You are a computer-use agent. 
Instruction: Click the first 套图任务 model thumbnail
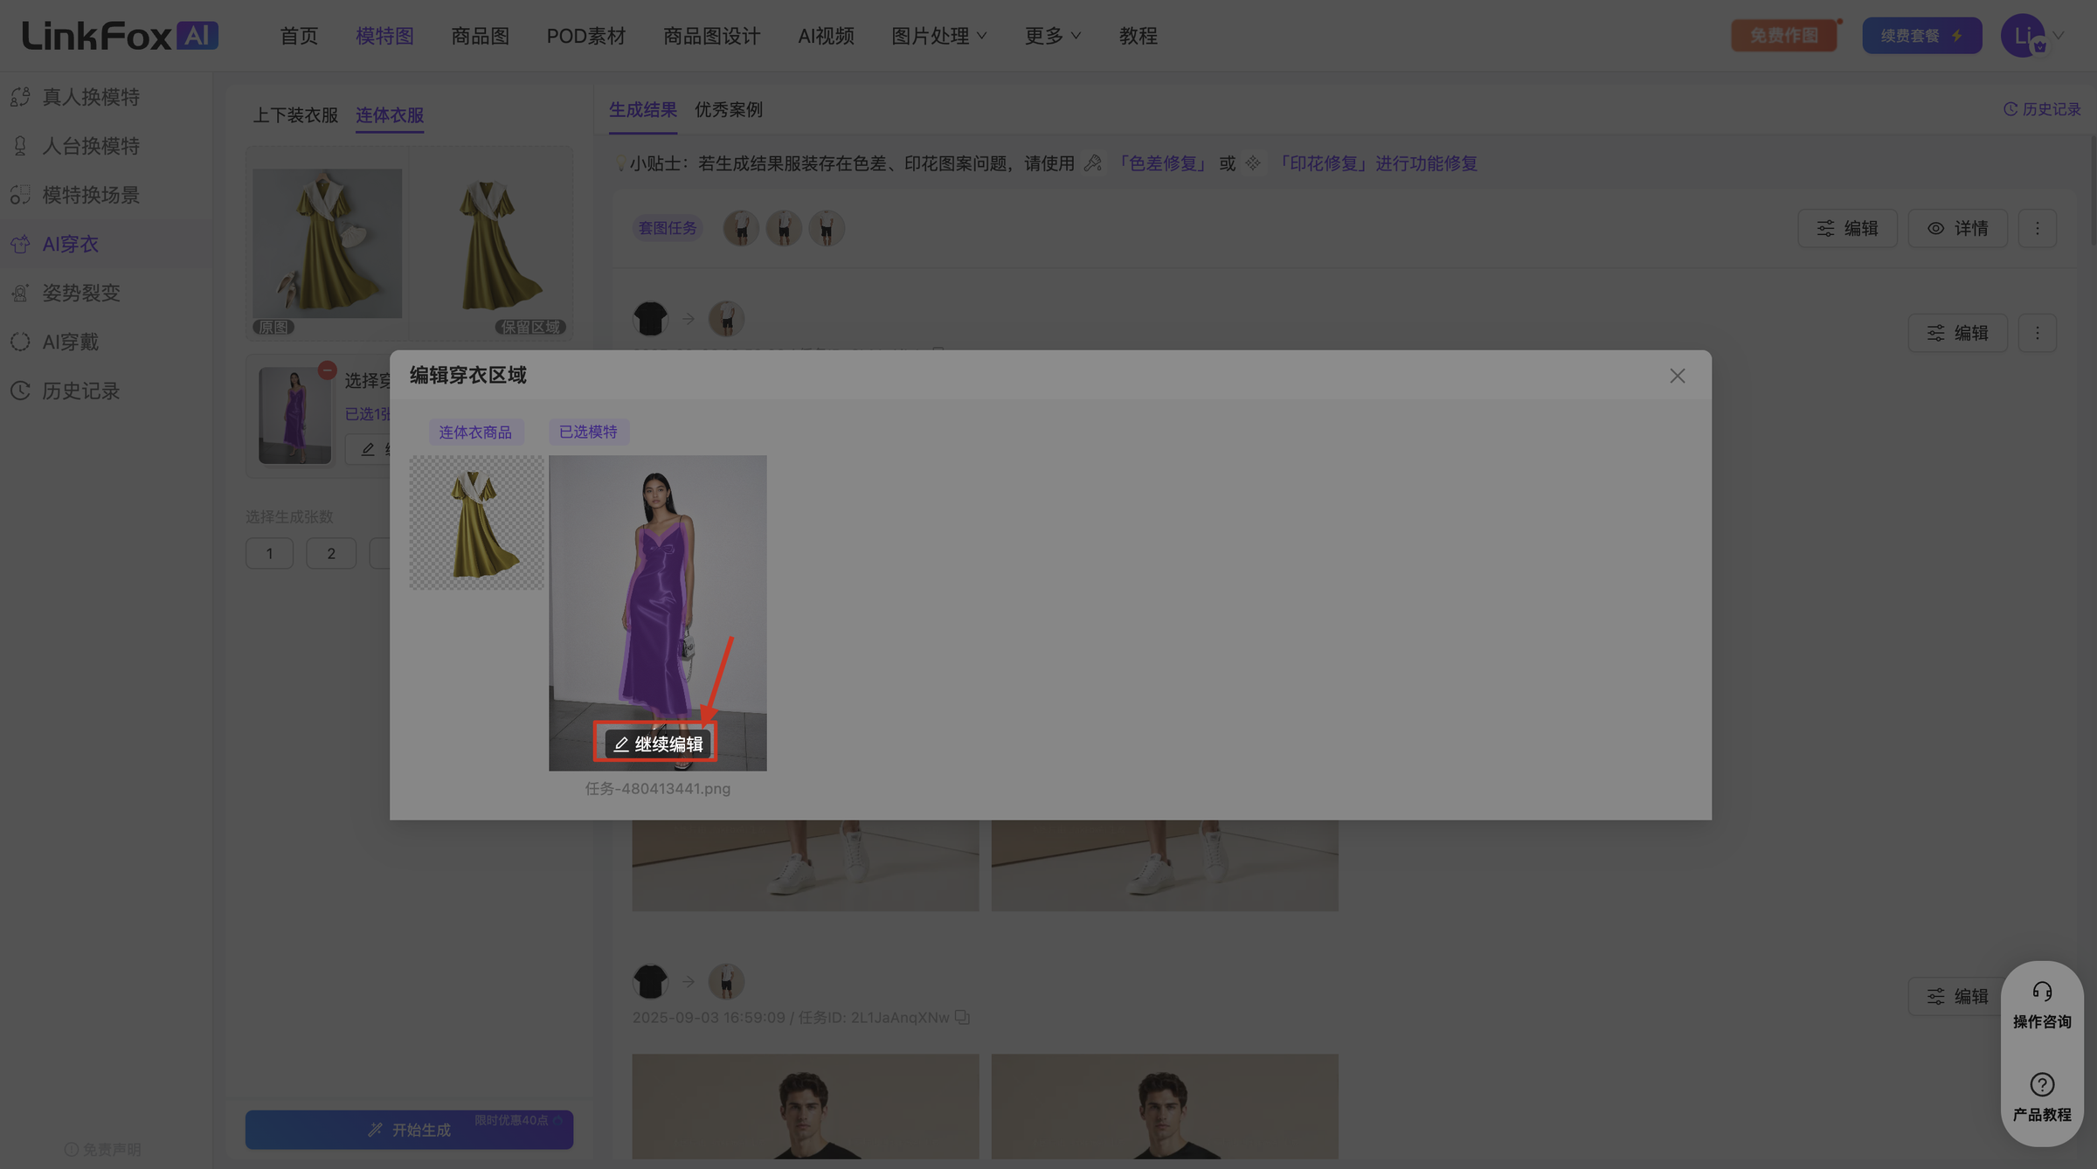tap(741, 228)
